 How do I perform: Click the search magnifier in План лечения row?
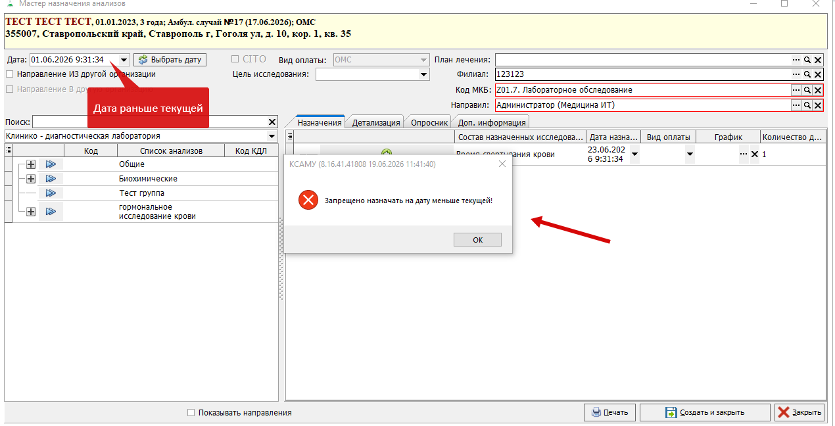[x=807, y=60]
